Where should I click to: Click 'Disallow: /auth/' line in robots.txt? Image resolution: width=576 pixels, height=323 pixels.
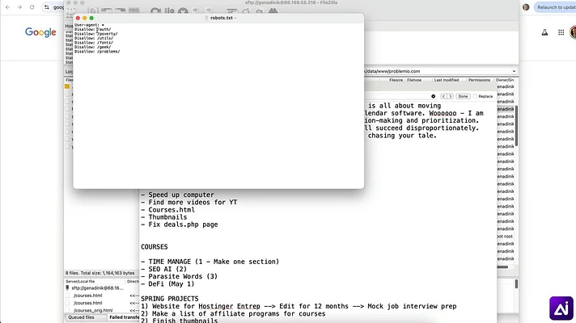[x=92, y=29]
